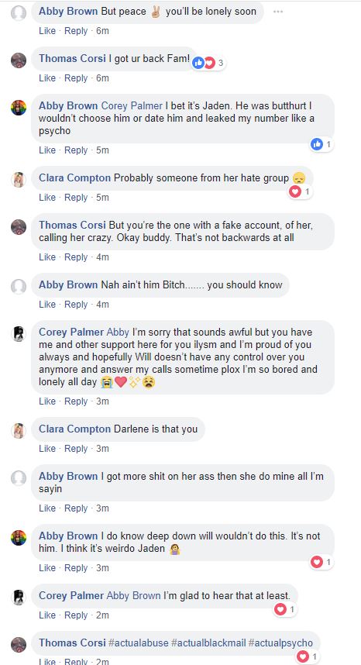Like Abby Brown's 'Nah ain't him' comment

pyautogui.click(x=47, y=304)
